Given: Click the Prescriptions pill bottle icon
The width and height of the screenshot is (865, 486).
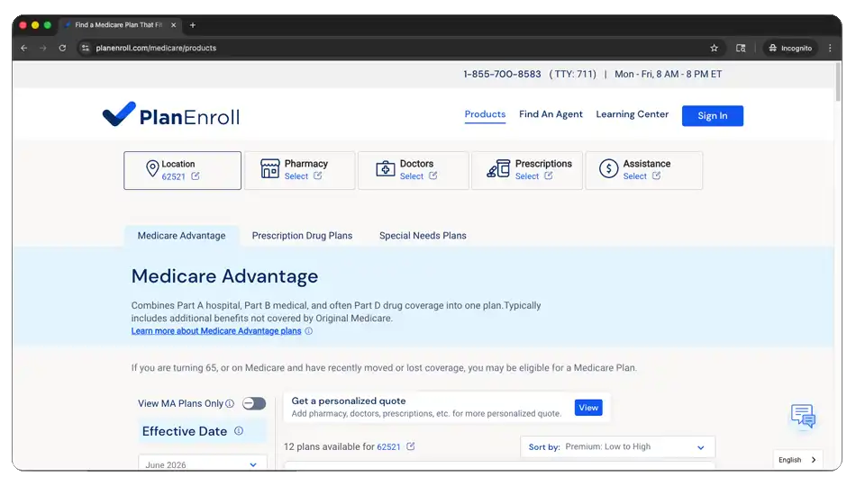Looking at the screenshot, I should tap(498, 168).
